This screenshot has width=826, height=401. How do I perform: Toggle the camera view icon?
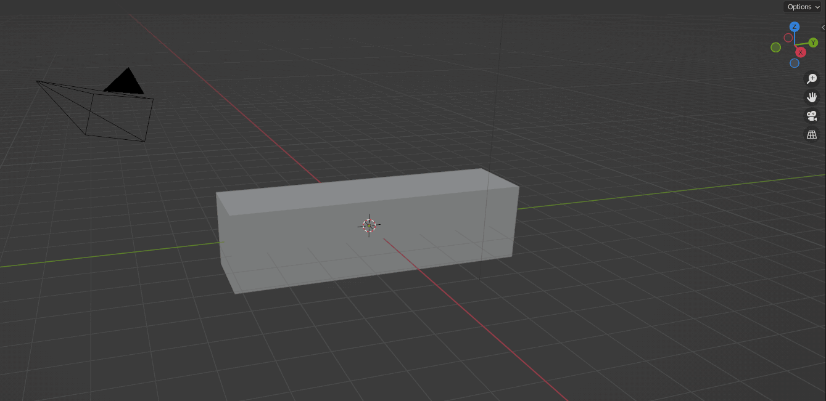(812, 116)
